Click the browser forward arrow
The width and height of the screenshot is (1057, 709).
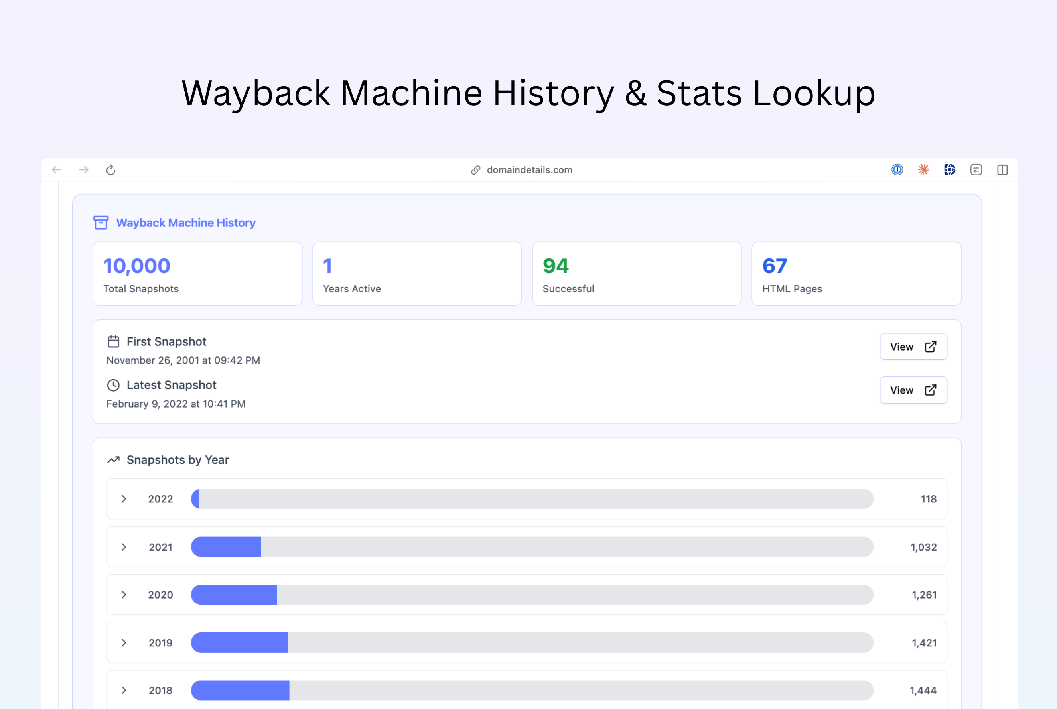[x=84, y=170]
